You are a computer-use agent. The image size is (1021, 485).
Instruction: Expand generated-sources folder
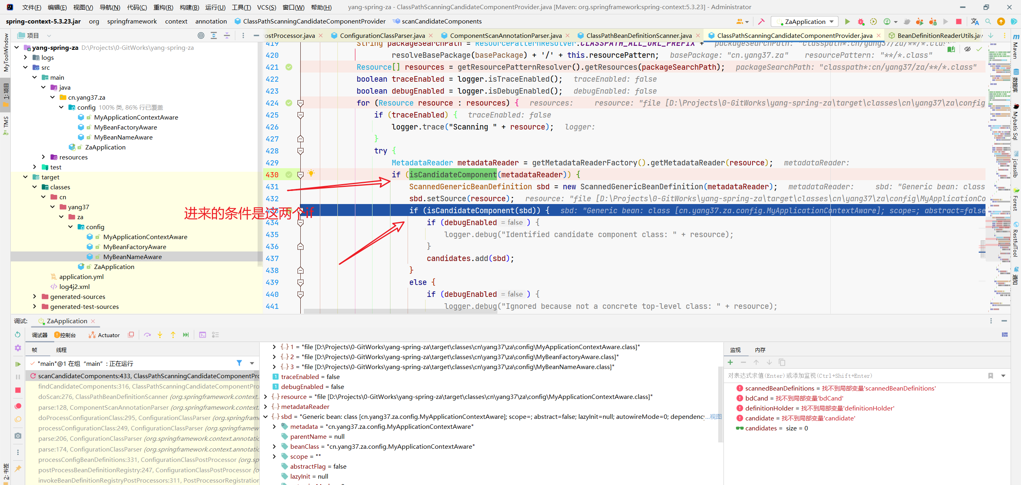[x=35, y=296]
